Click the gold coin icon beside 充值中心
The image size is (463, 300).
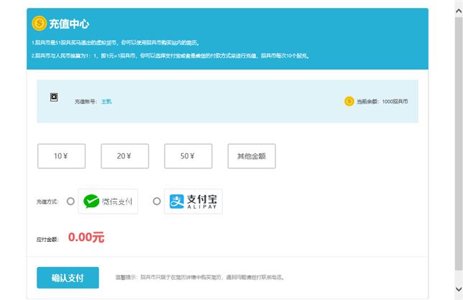point(39,24)
